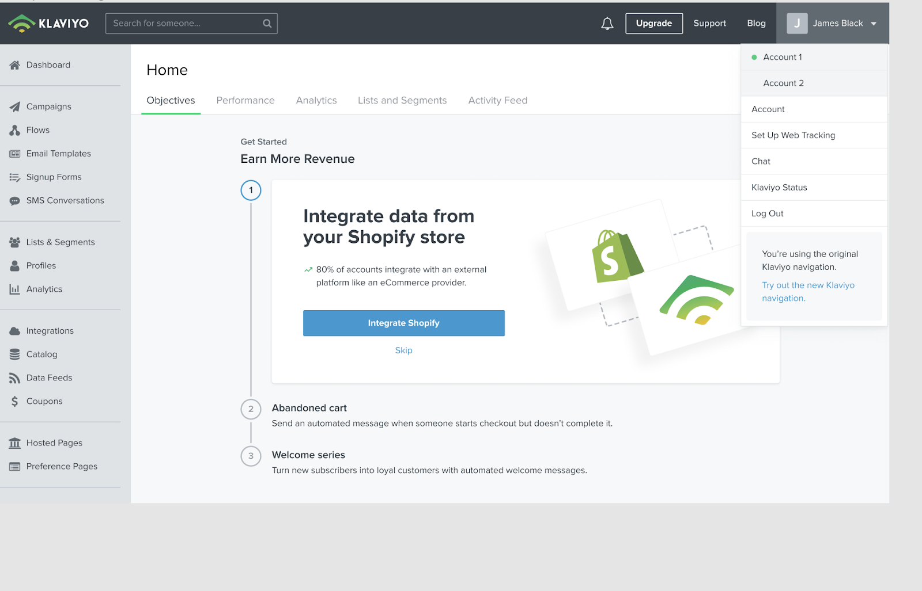
Task: Click the search magnifier icon
Action: tap(267, 24)
